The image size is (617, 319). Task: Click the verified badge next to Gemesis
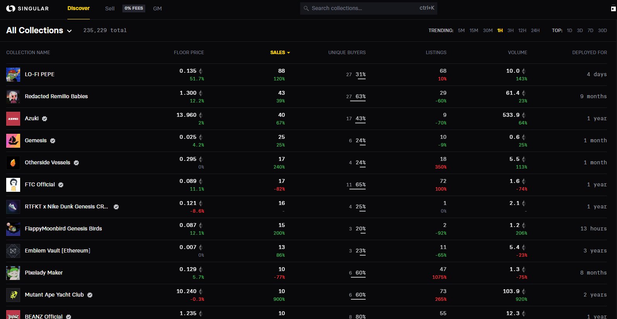[53, 141]
